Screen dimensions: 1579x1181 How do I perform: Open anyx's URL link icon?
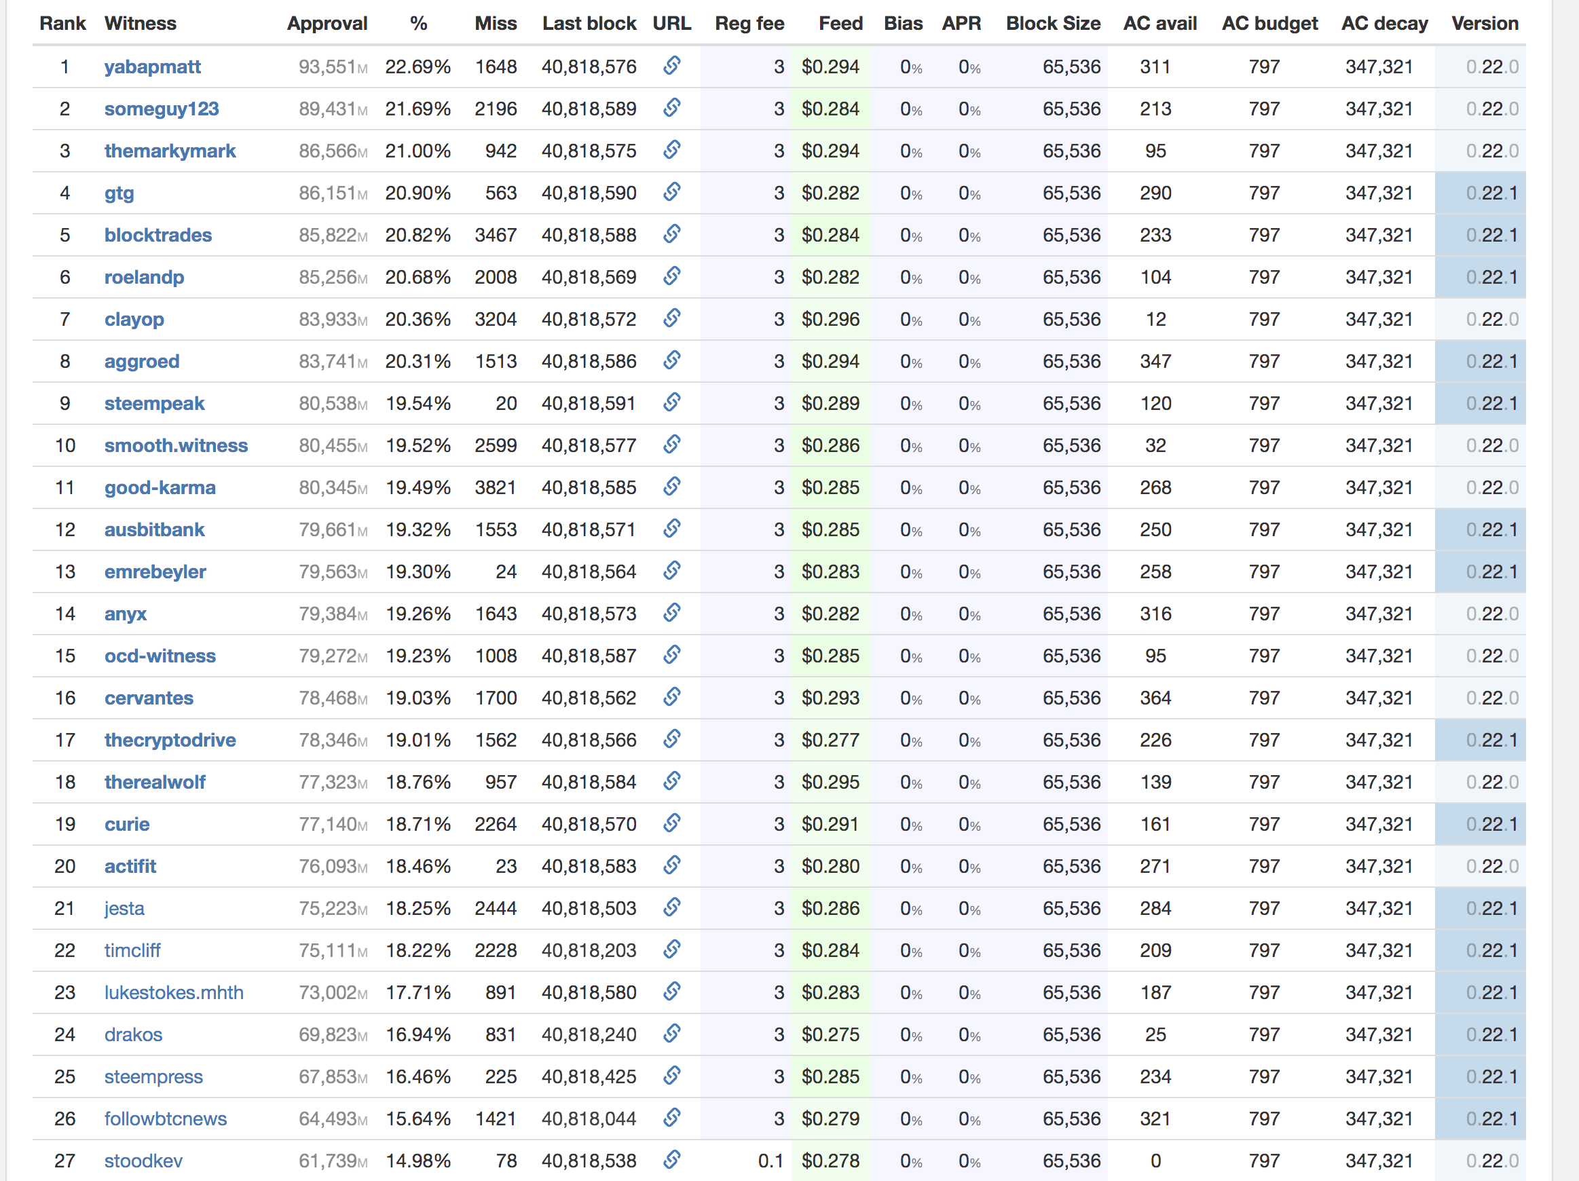click(x=671, y=613)
